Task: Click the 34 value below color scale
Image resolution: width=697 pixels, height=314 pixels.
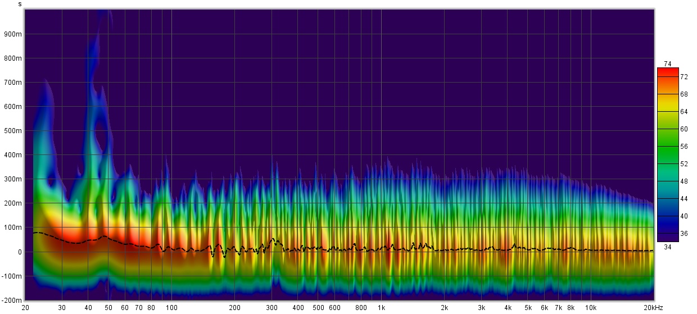Action: pyautogui.click(x=667, y=247)
